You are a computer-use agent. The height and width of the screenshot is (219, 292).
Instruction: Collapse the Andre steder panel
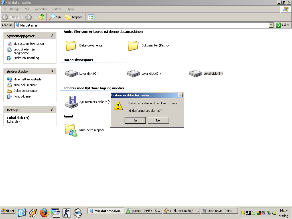click(52, 71)
